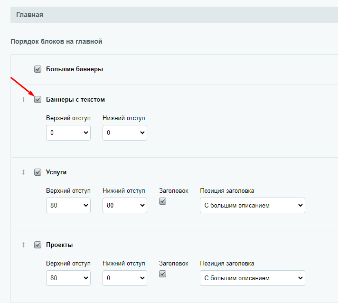This screenshot has width=338, height=303.
Task: Open Верхний отступ dropdown in Услуги block
Action: (68, 205)
